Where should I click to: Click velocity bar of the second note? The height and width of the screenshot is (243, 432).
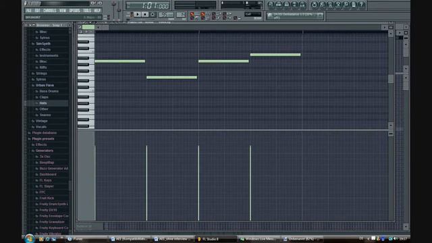click(x=146, y=183)
